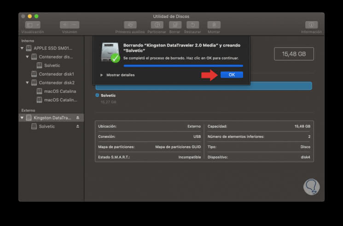The width and height of the screenshot is (343, 226).
Task: Select the first macOS Catalina volume
Action: [60, 91]
